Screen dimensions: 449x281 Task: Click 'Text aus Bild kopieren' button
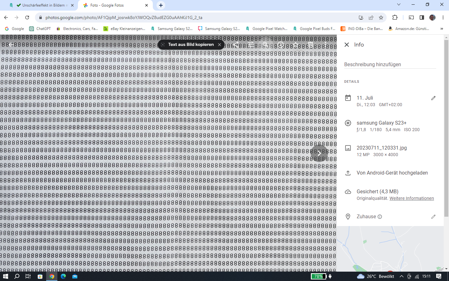click(x=191, y=45)
